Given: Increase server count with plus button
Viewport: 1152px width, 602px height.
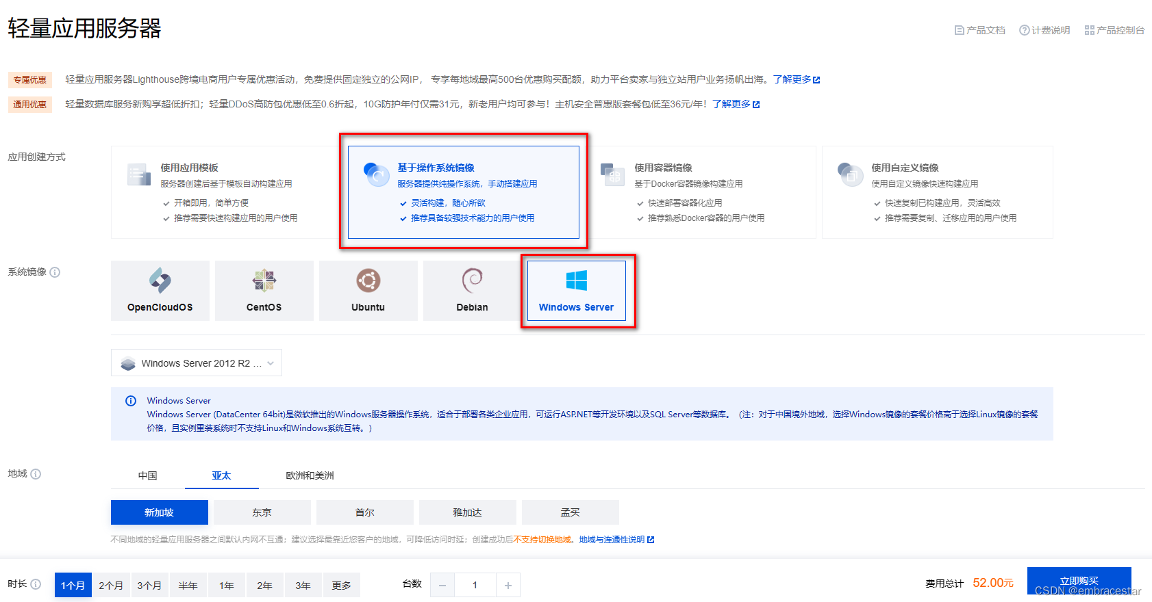Looking at the screenshot, I should 508,585.
